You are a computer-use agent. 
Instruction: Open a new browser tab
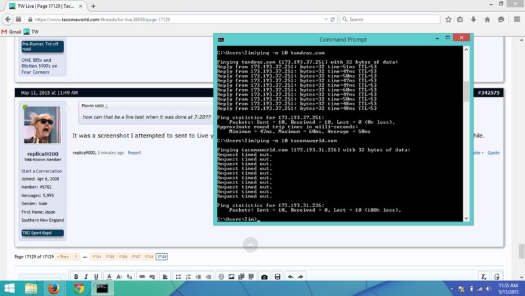(x=93, y=6)
